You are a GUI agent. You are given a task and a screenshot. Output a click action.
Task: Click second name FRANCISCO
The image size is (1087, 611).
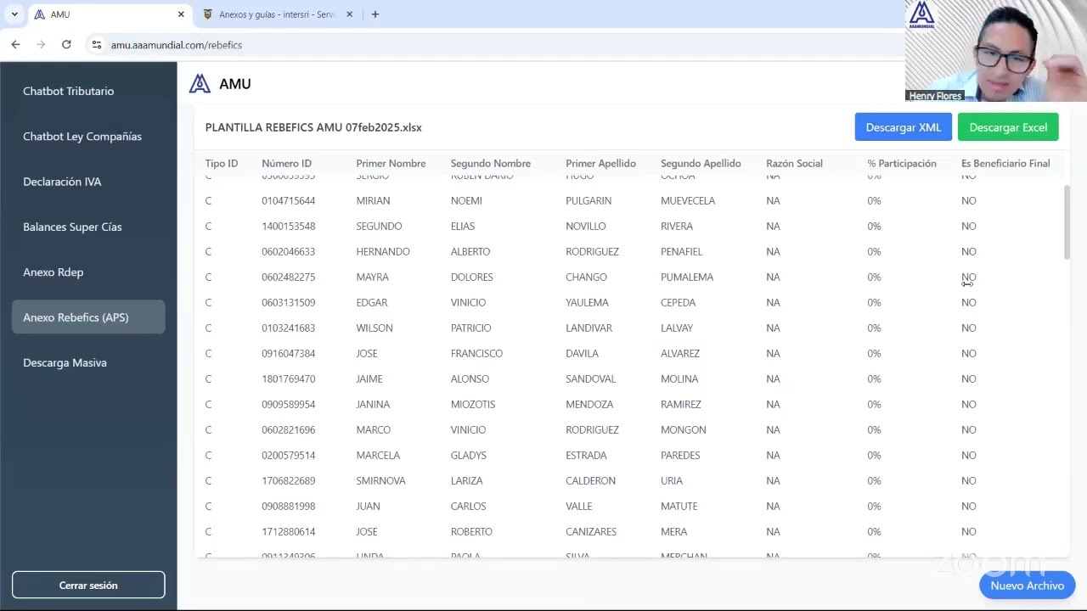[476, 353]
